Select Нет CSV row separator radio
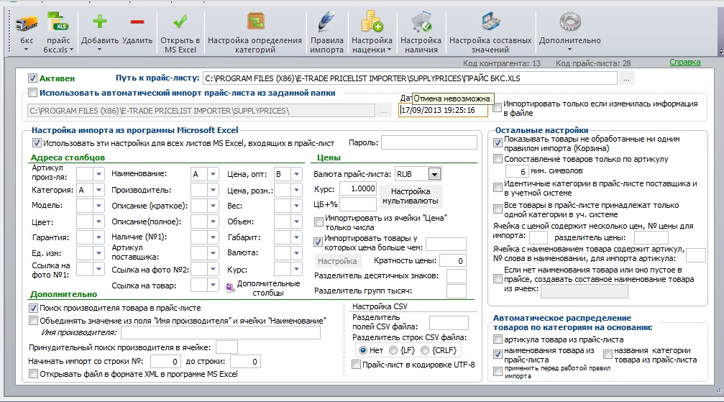Image resolution: width=724 pixels, height=402 pixels. (363, 350)
